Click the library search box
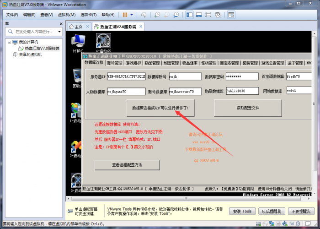 click(34, 32)
